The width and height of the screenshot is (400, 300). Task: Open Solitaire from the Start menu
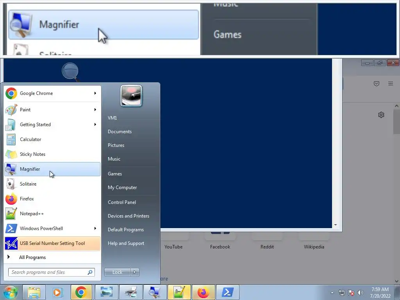(52, 184)
